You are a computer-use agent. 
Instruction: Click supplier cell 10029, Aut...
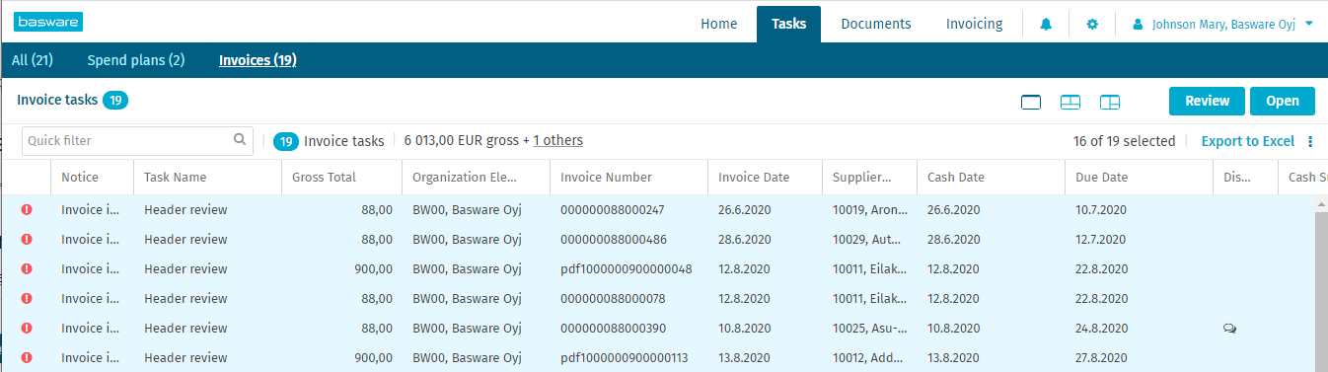tap(868, 239)
